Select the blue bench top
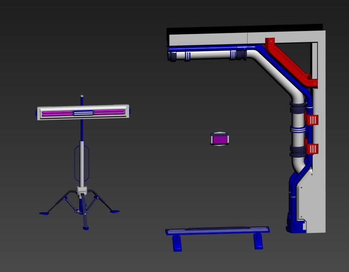This screenshot has width=349, height=272. tap(217, 231)
